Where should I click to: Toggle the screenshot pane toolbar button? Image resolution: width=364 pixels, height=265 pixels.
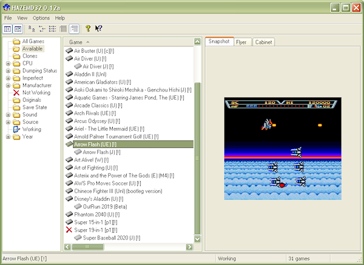[x=18, y=29]
